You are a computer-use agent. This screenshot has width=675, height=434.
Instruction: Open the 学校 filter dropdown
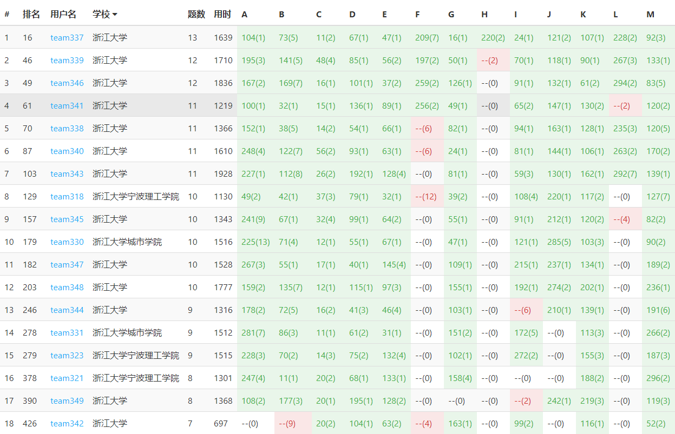(105, 14)
